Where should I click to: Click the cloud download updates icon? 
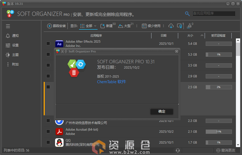pyautogui.click(x=171, y=26)
